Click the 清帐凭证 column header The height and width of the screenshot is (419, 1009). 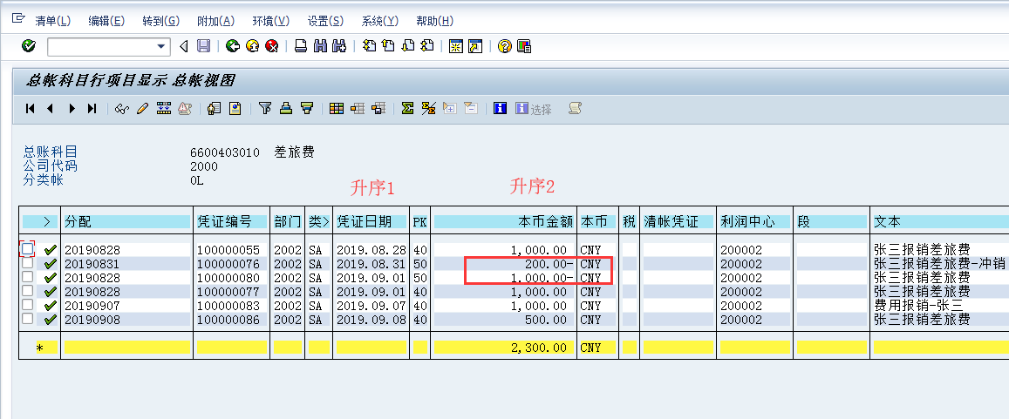click(x=678, y=222)
